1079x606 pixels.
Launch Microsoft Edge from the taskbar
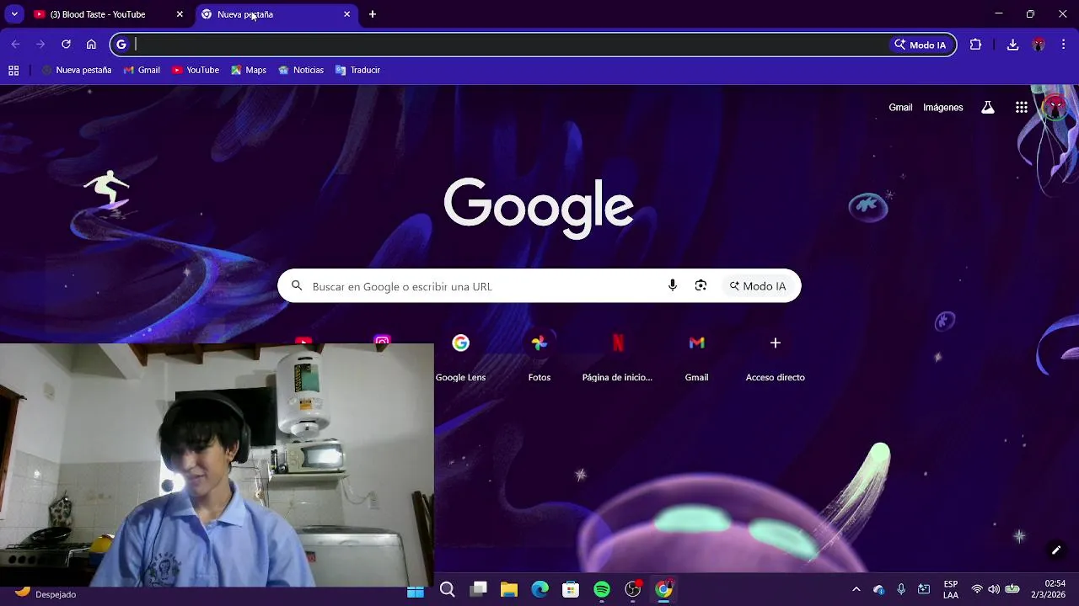click(x=540, y=590)
